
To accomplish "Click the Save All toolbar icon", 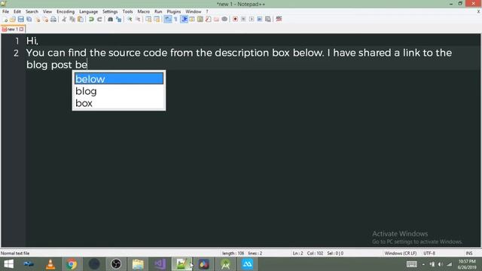I will [29, 19].
